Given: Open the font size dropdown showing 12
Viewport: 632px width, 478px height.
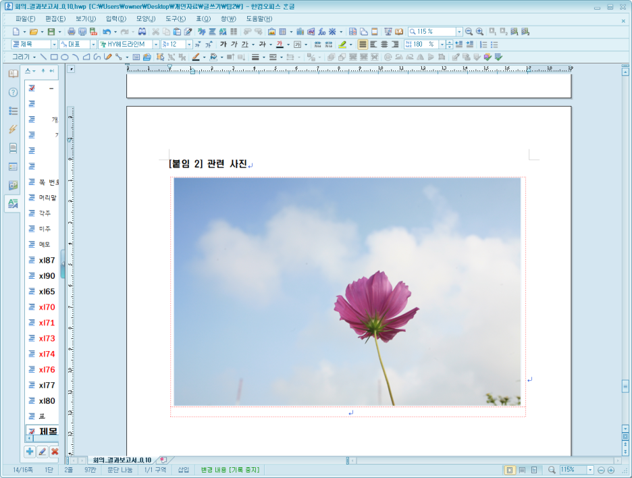Looking at the screenshot, I should [190, 45].
